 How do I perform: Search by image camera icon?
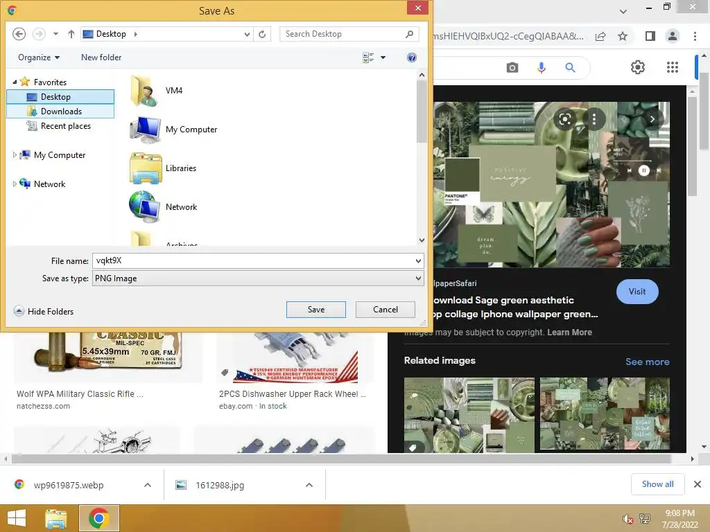(x=512, y=68)
